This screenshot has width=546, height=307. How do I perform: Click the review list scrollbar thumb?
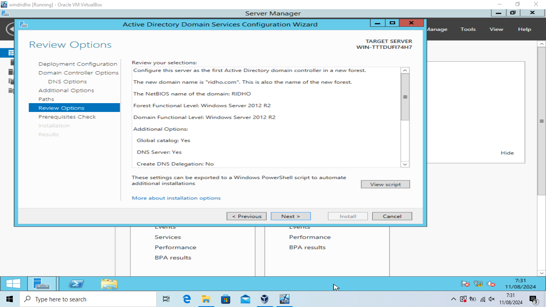[405, 97]
